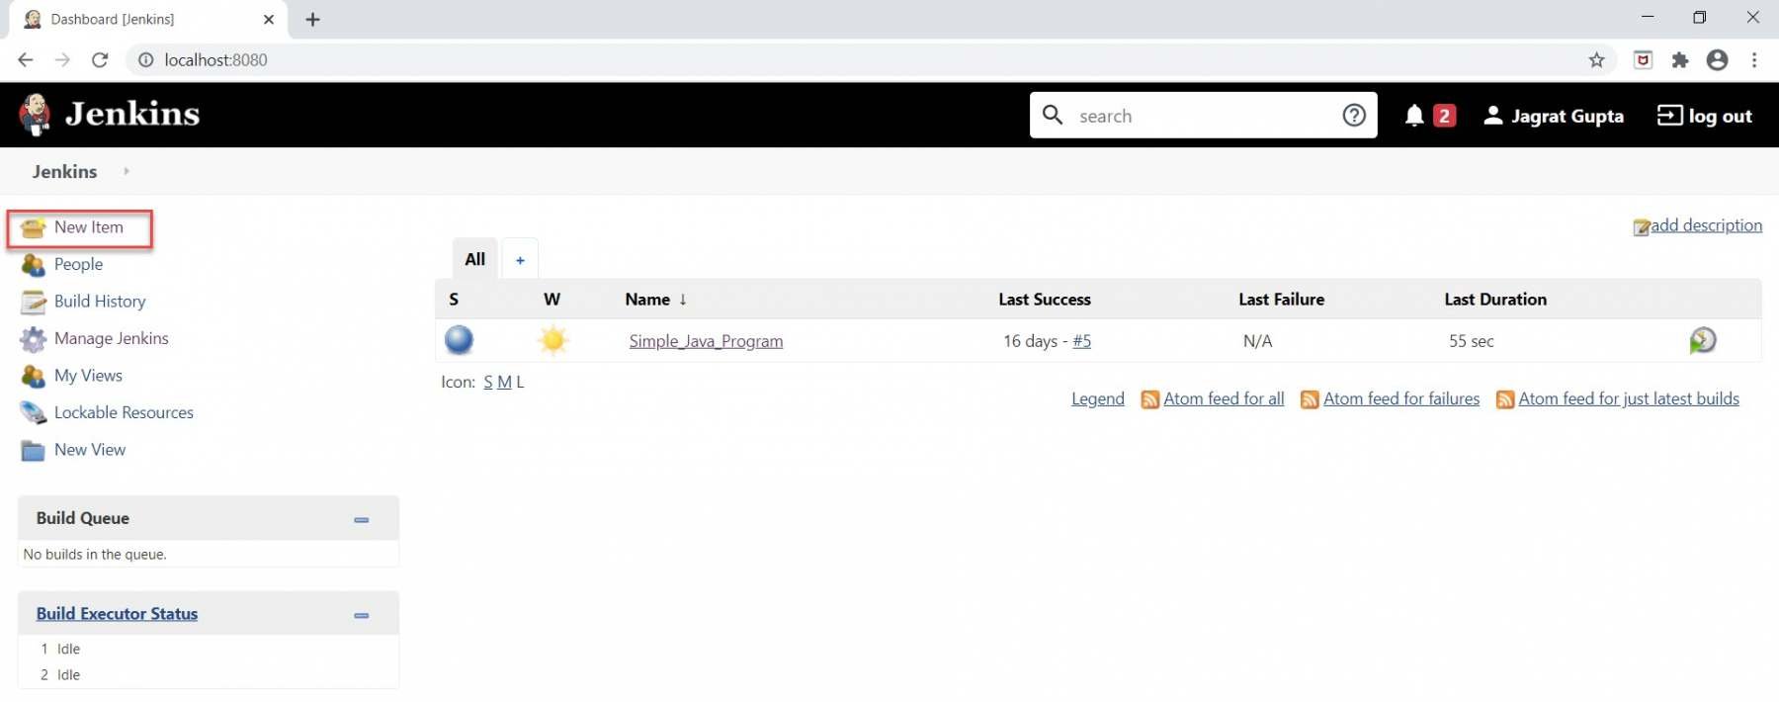The width and height of the screenshot is (1779, 702).
Task: Click RSS icon beside feed for all
Action: click(1149, 399)
